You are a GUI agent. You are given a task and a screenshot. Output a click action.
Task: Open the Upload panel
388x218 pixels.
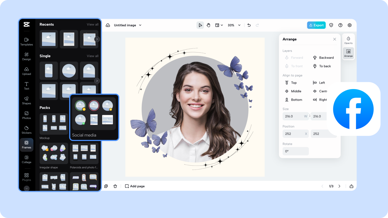point(26,71)
